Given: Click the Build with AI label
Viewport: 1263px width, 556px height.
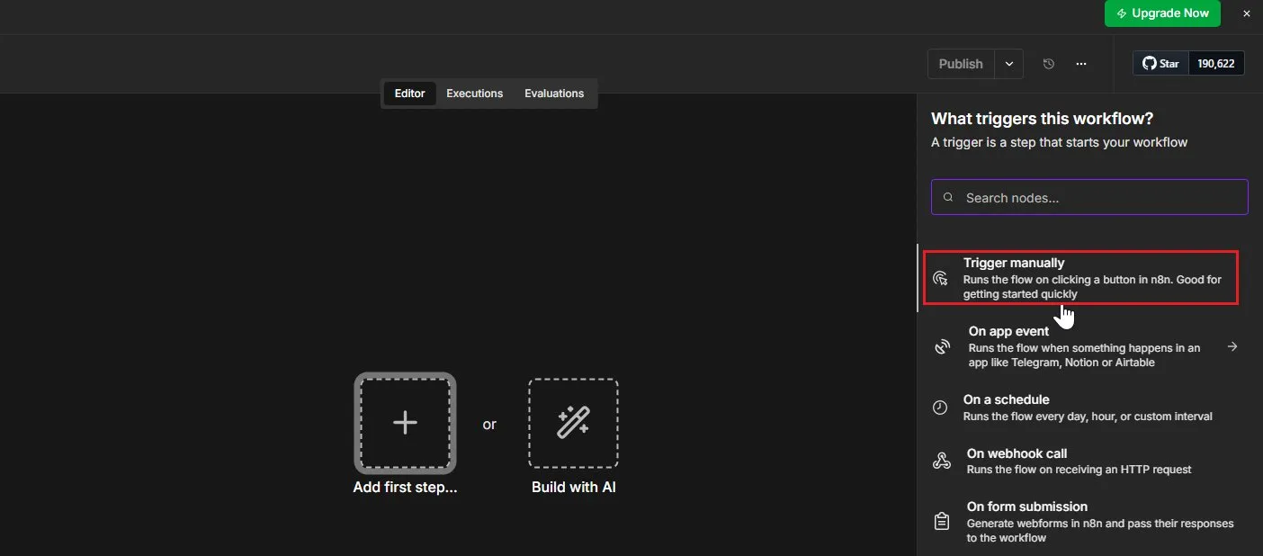Looking at the screenshot, I should click(573, 488).
